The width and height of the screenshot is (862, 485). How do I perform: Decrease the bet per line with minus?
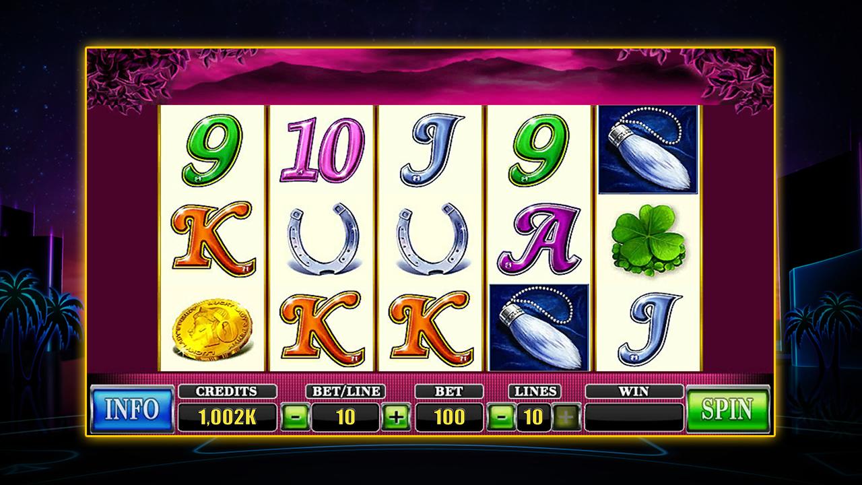click(x=295, y=418)
